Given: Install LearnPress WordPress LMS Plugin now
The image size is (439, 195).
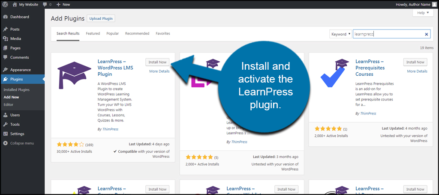Looking at the screenshot, I should (157, 62).
